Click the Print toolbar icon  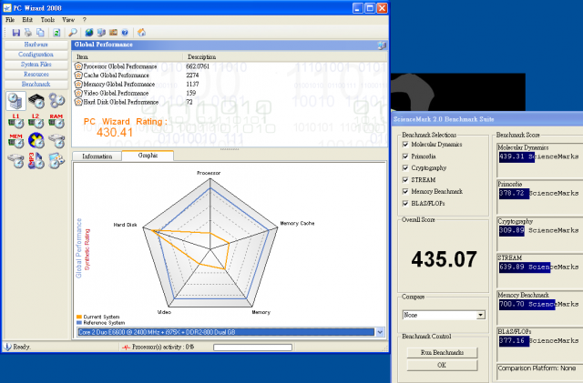tap(28, 33)
